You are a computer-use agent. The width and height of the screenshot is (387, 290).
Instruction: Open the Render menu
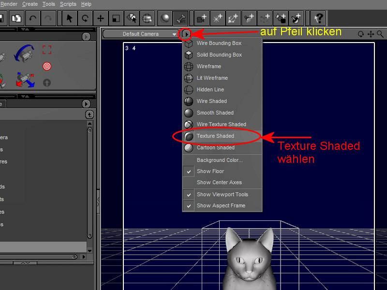tap(9, 4)
